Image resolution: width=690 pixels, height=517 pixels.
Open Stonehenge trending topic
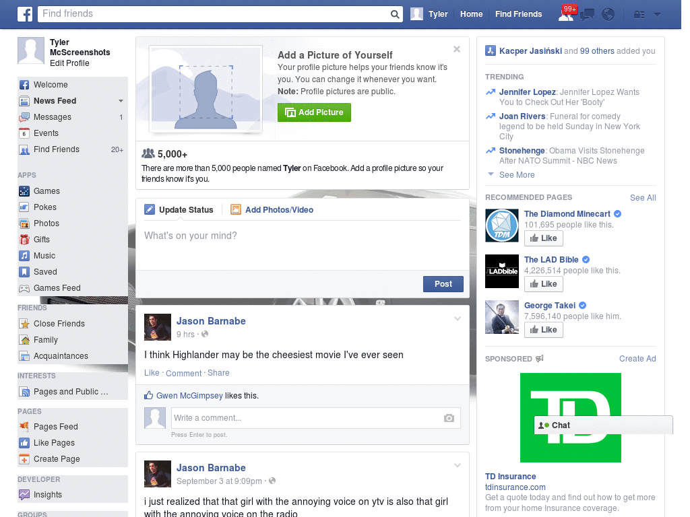(522, 151)
